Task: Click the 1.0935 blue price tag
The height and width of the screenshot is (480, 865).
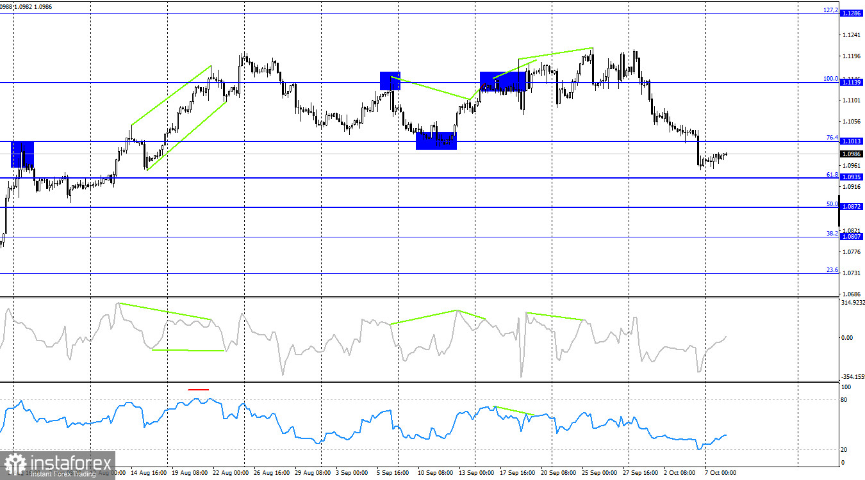Action: pos(852,177)
